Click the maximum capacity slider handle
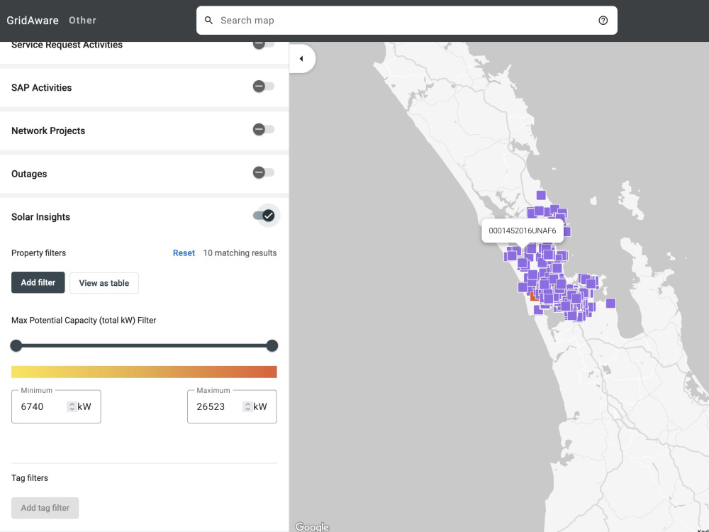 (x=272, y=345)
